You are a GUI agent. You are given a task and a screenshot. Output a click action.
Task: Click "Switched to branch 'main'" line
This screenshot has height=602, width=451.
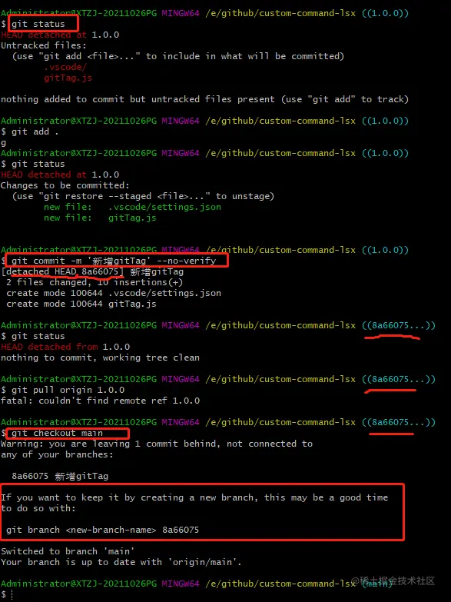click(x=68, y=551)
